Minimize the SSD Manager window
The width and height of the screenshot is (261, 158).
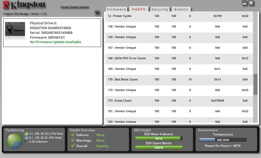244,3
